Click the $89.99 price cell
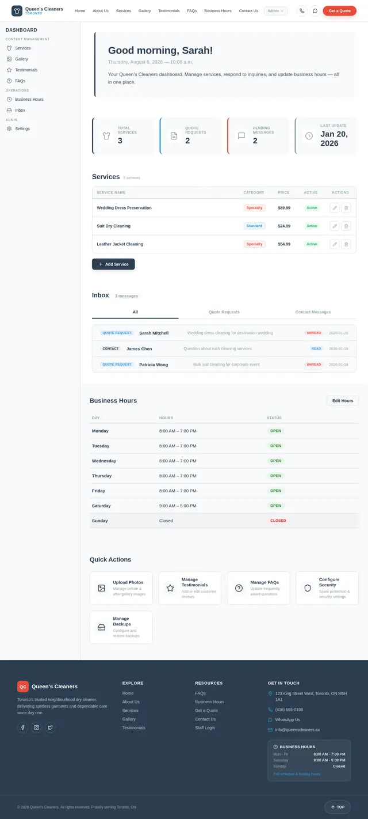 284,208
